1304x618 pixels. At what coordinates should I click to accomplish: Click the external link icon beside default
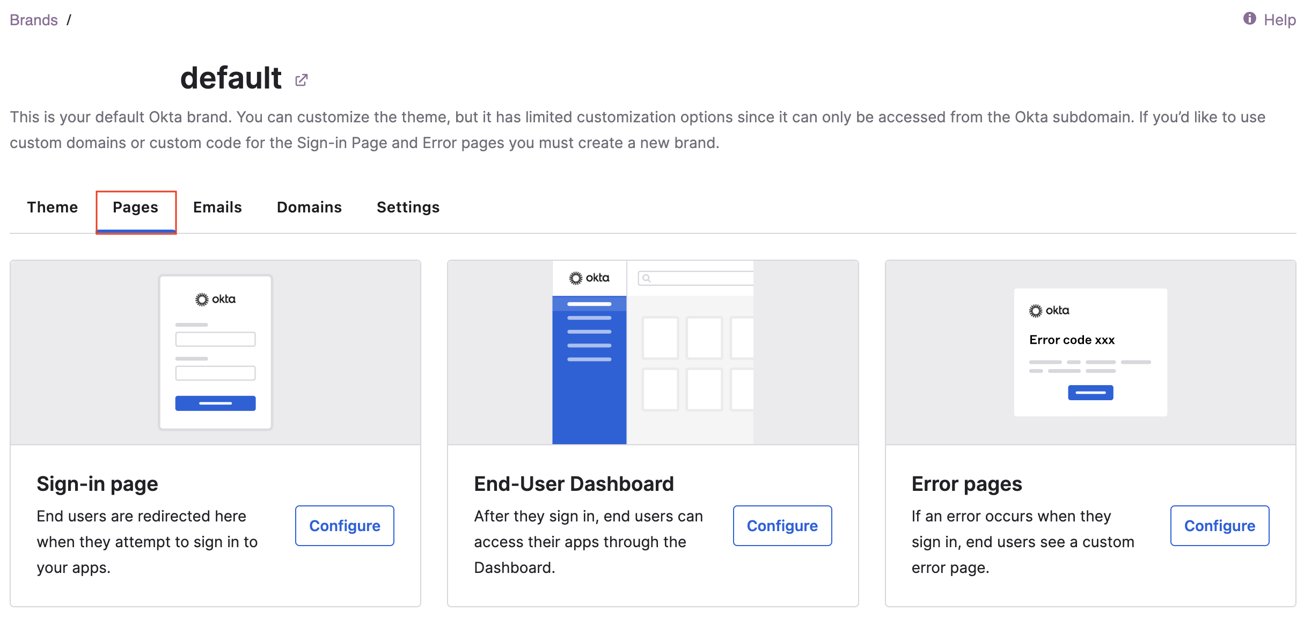click(302, 80)
